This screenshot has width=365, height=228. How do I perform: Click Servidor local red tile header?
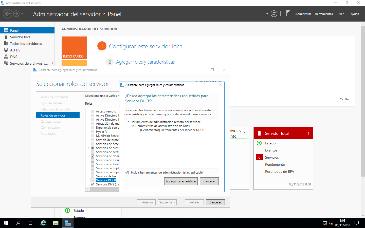point(283,133)
